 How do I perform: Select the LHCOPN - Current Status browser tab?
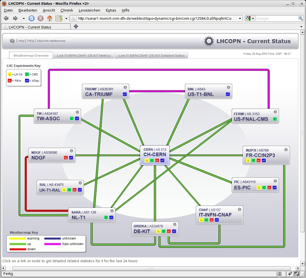pyautogui.click(x=36, y=27)
